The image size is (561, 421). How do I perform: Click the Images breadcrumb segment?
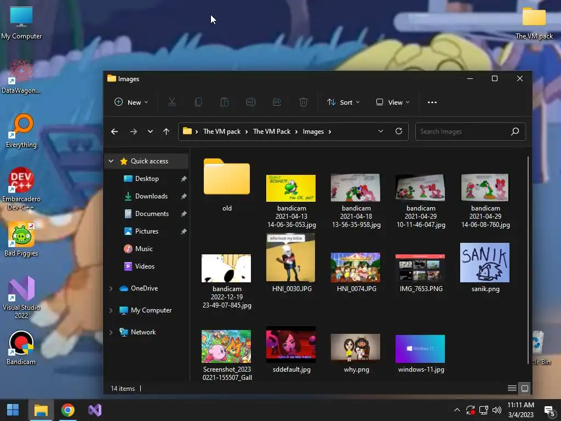(x=313, y=132)
